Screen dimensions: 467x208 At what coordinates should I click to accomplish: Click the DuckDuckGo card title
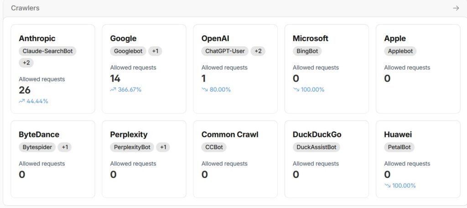(317, 135)
